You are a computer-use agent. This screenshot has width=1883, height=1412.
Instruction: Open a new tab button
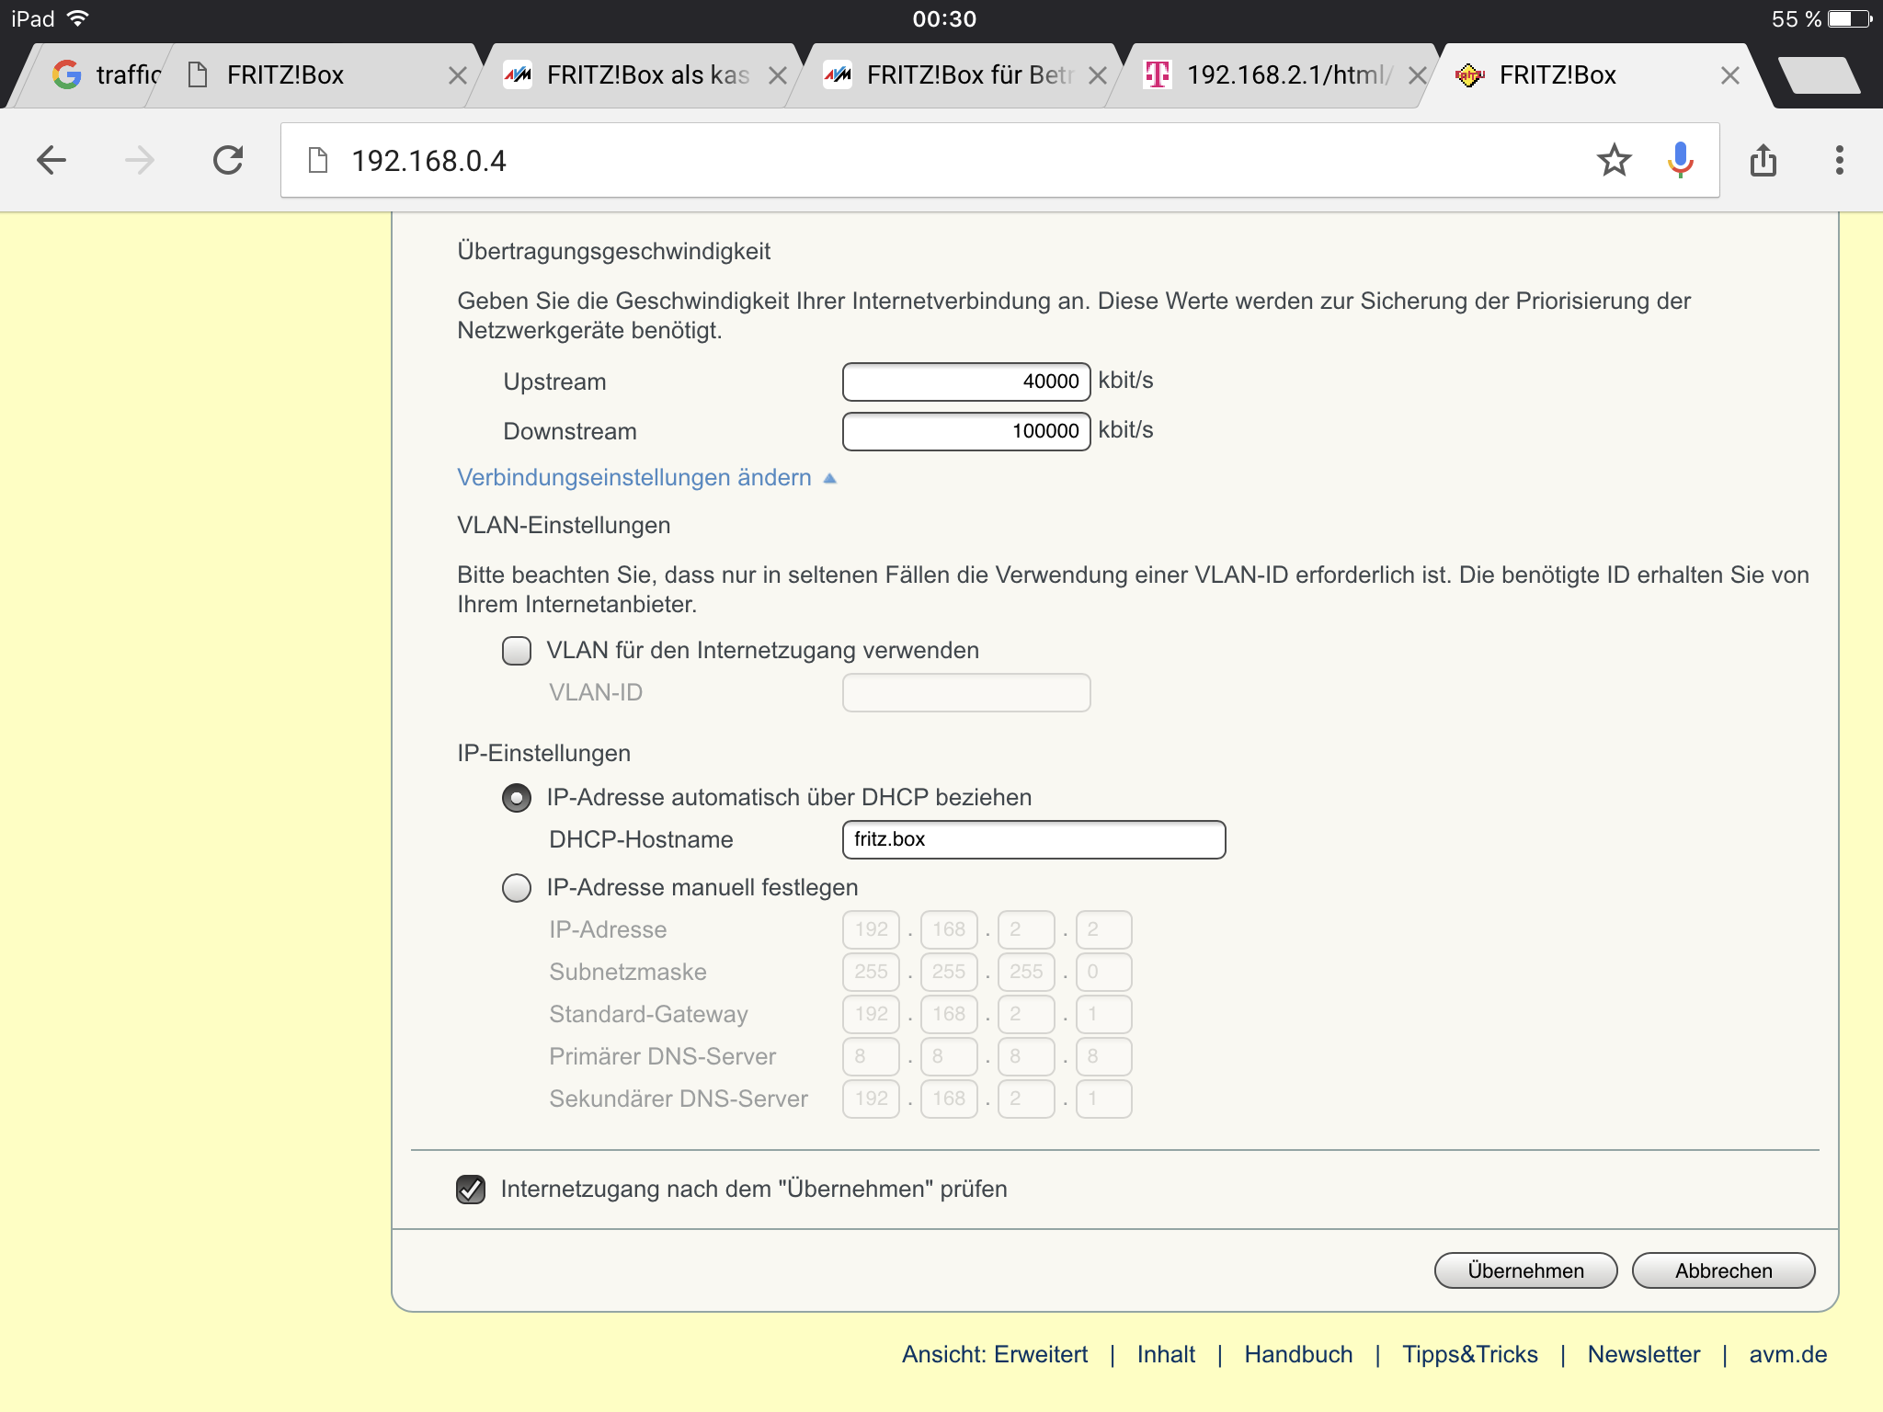(1819, 75)
